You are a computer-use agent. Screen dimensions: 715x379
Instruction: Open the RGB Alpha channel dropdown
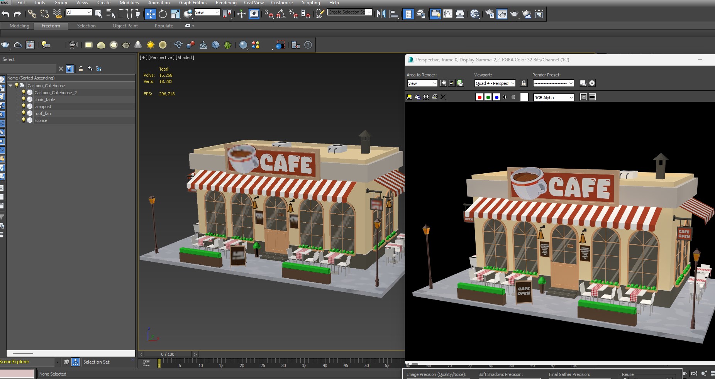pyautogui.click(x=554, y=98)
